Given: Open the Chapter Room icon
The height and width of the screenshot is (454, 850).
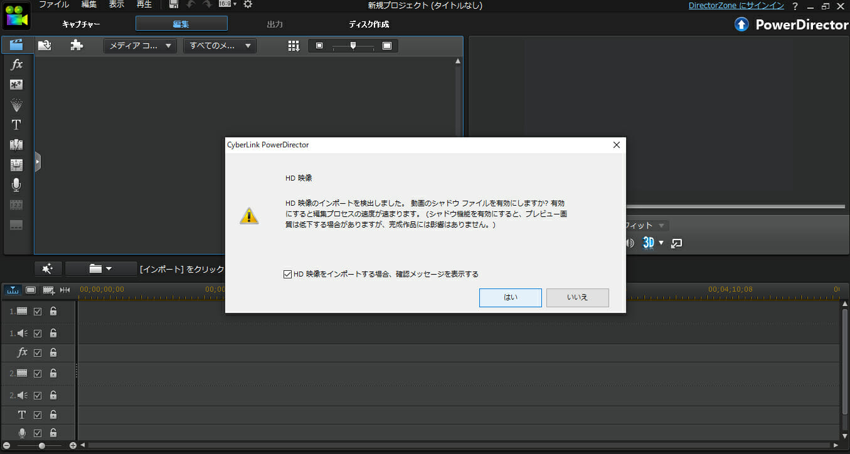Looking at the screenshot, I should coord(17,205).
